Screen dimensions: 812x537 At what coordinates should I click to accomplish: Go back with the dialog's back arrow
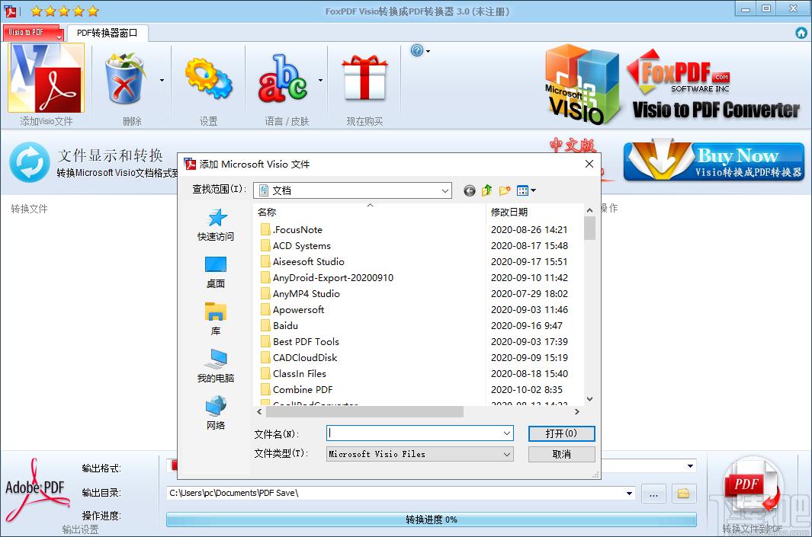[x=469, y=191]
